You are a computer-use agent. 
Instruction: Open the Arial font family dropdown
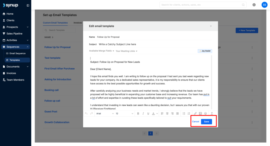(x=105, y=114)
